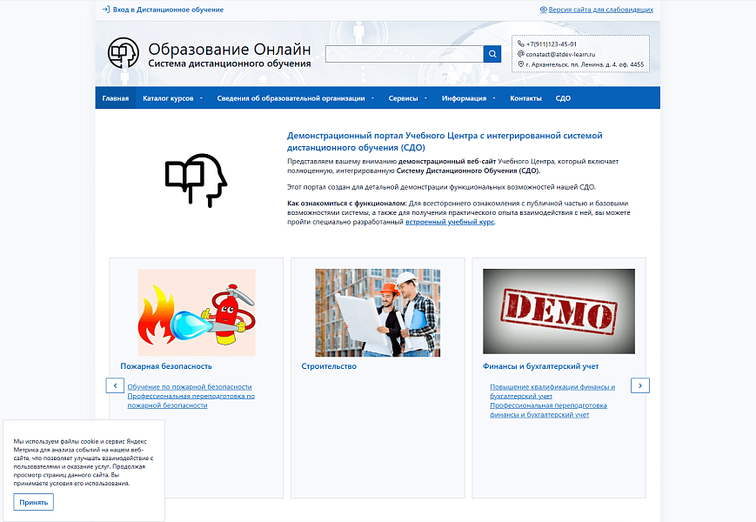This screenshot has width=756, height=522.
Task: Open the Информация dropdown menu
Action: tap(468, 98)
